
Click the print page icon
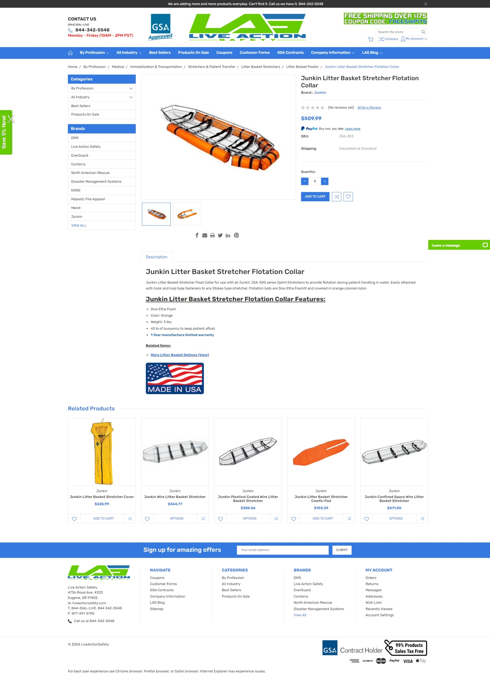coord(212,235)
